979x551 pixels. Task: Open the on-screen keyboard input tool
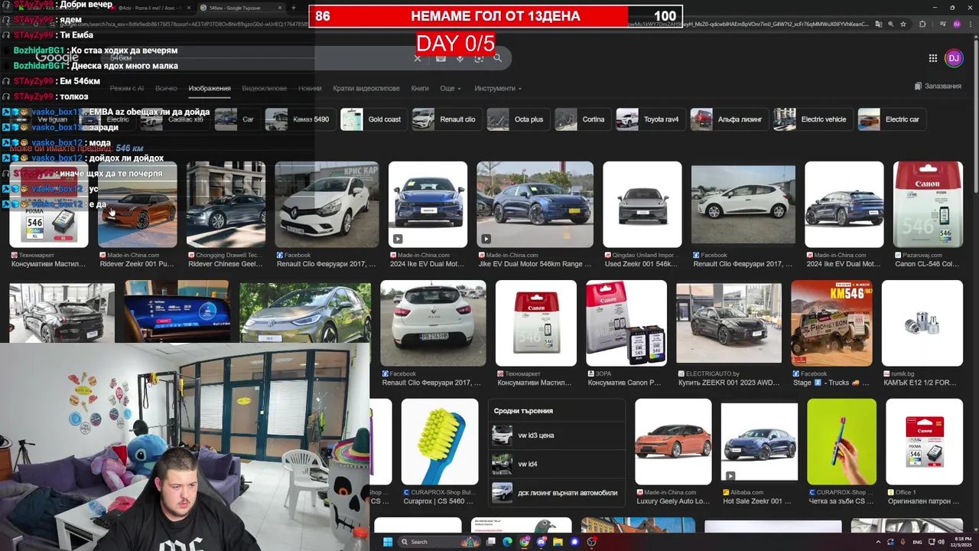441,58
